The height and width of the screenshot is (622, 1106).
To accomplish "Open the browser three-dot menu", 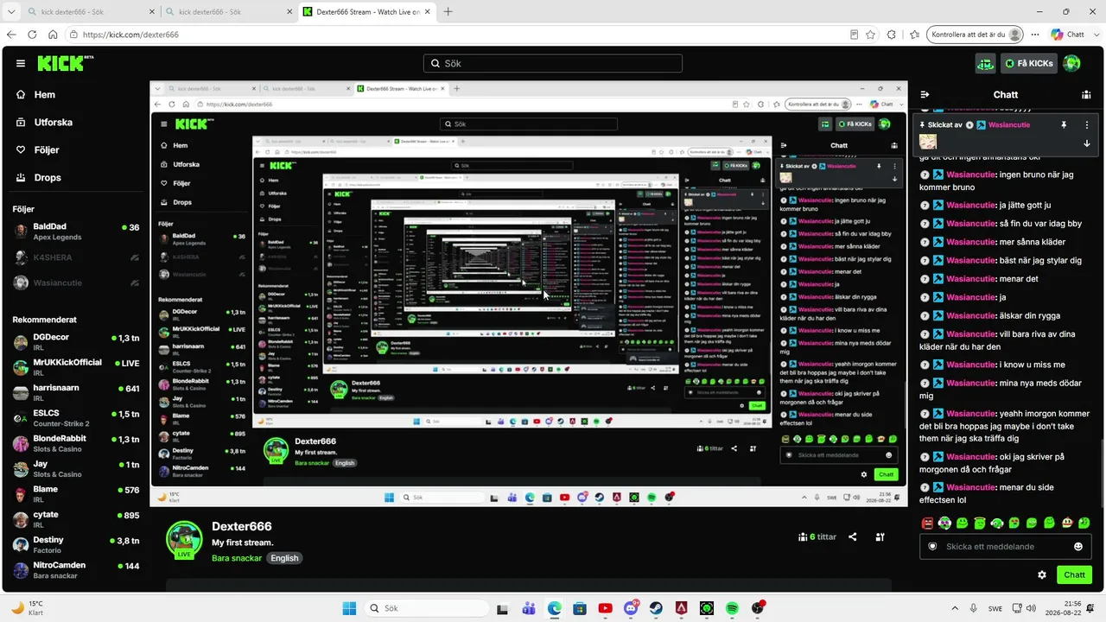I will coord(1035,35).
